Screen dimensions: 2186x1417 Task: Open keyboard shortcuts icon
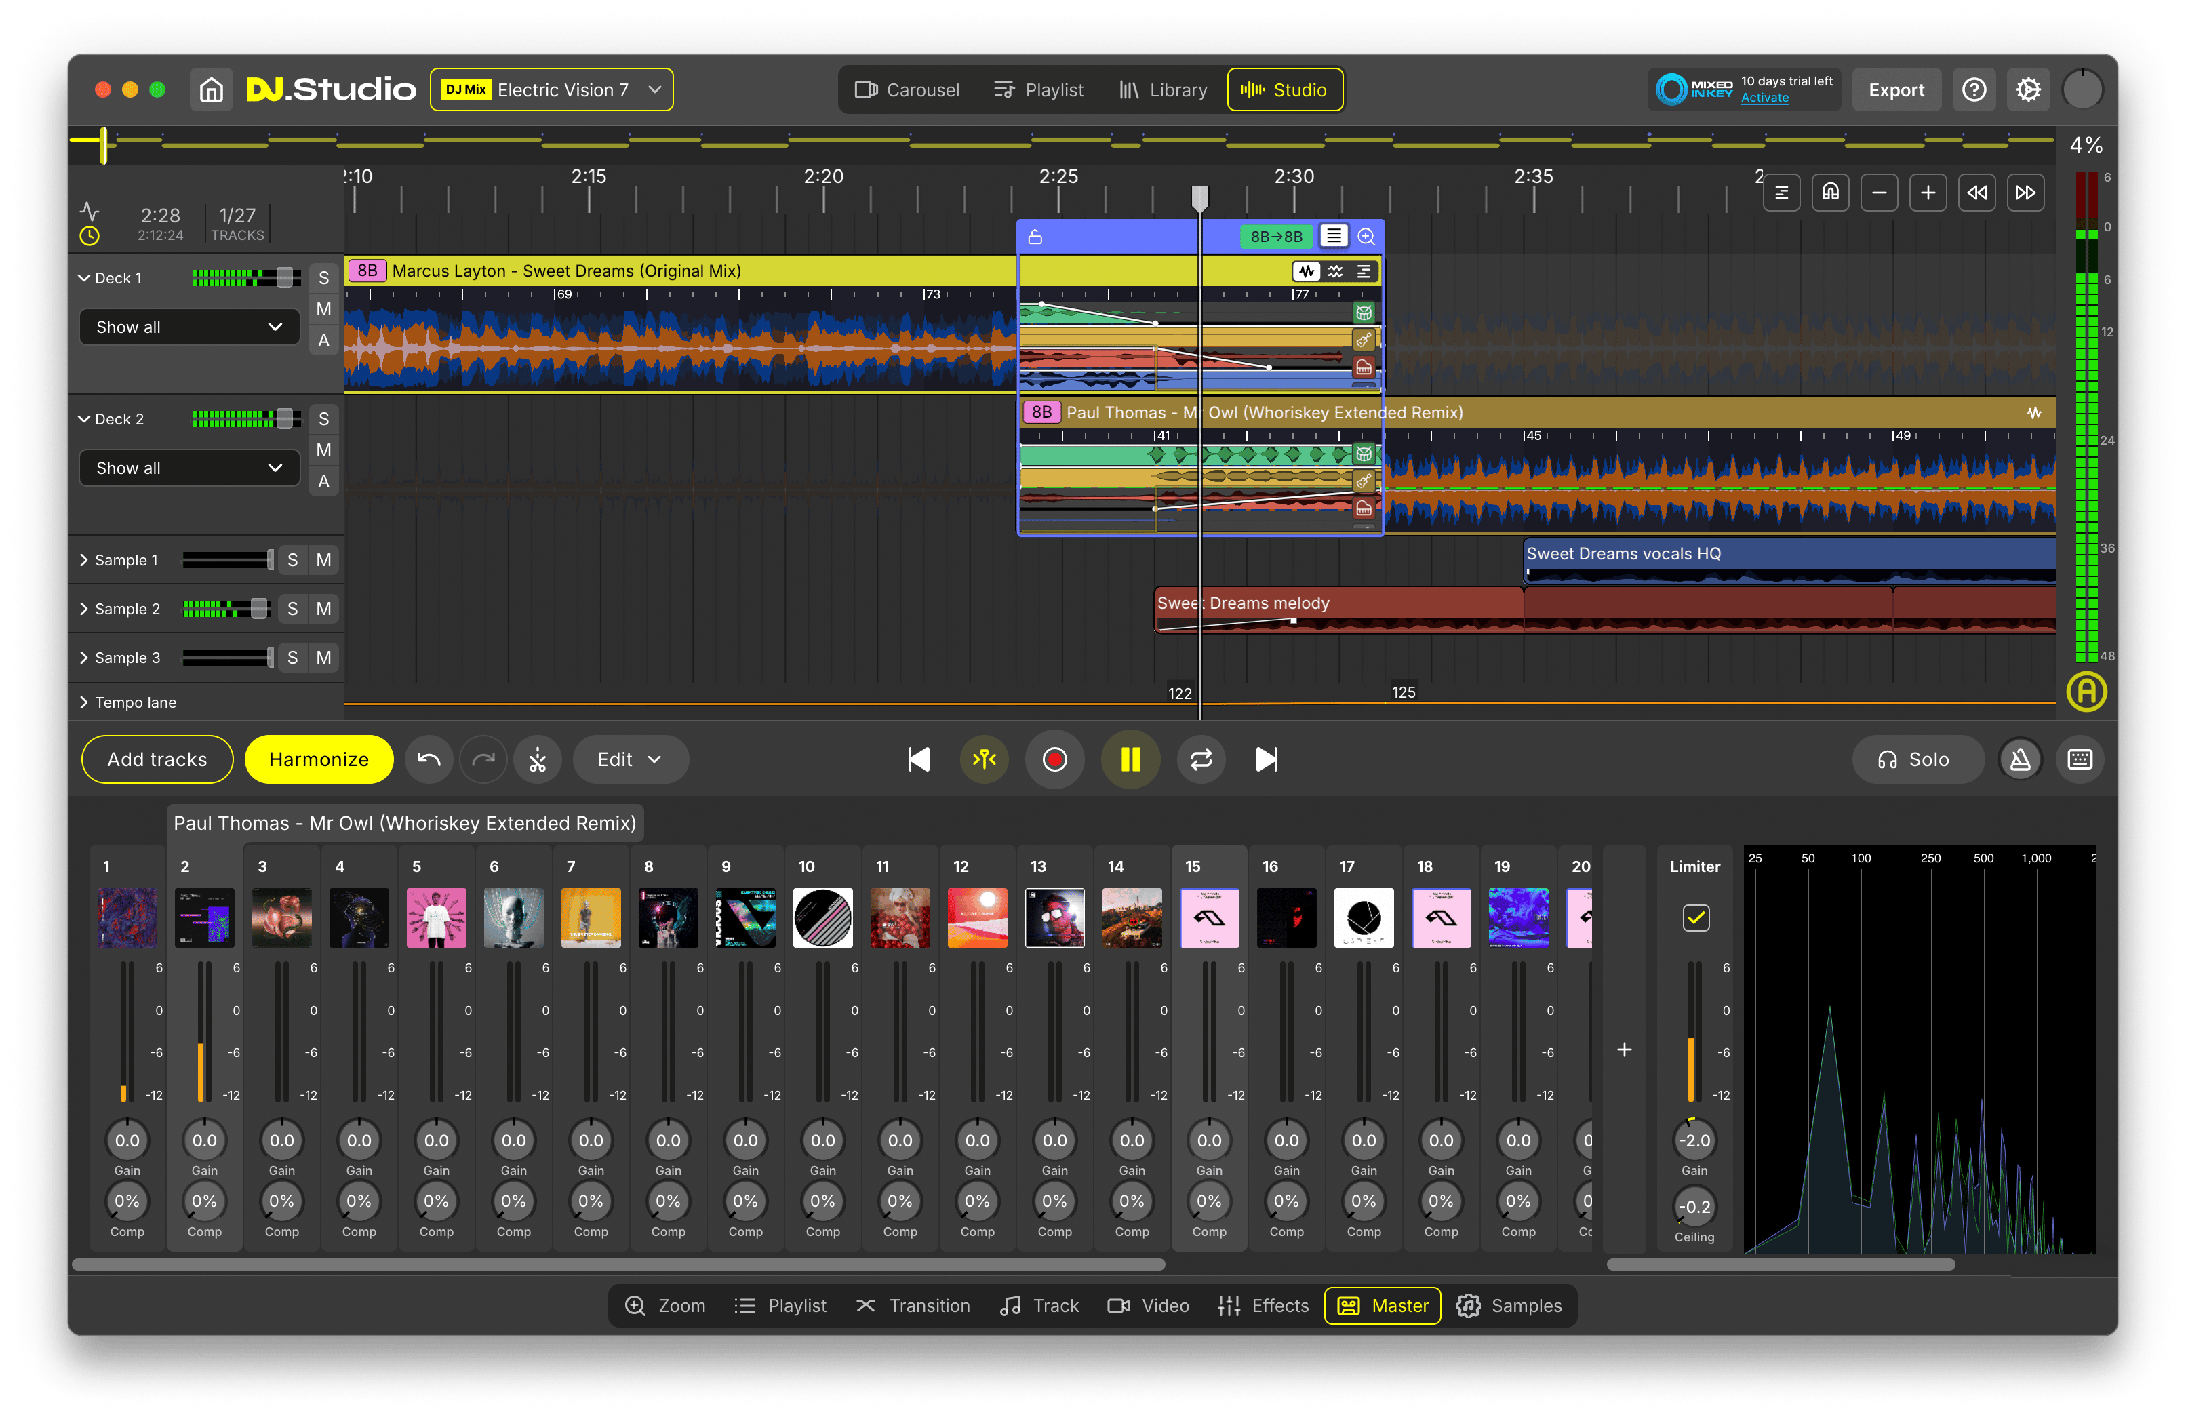tap(2080, 759)
